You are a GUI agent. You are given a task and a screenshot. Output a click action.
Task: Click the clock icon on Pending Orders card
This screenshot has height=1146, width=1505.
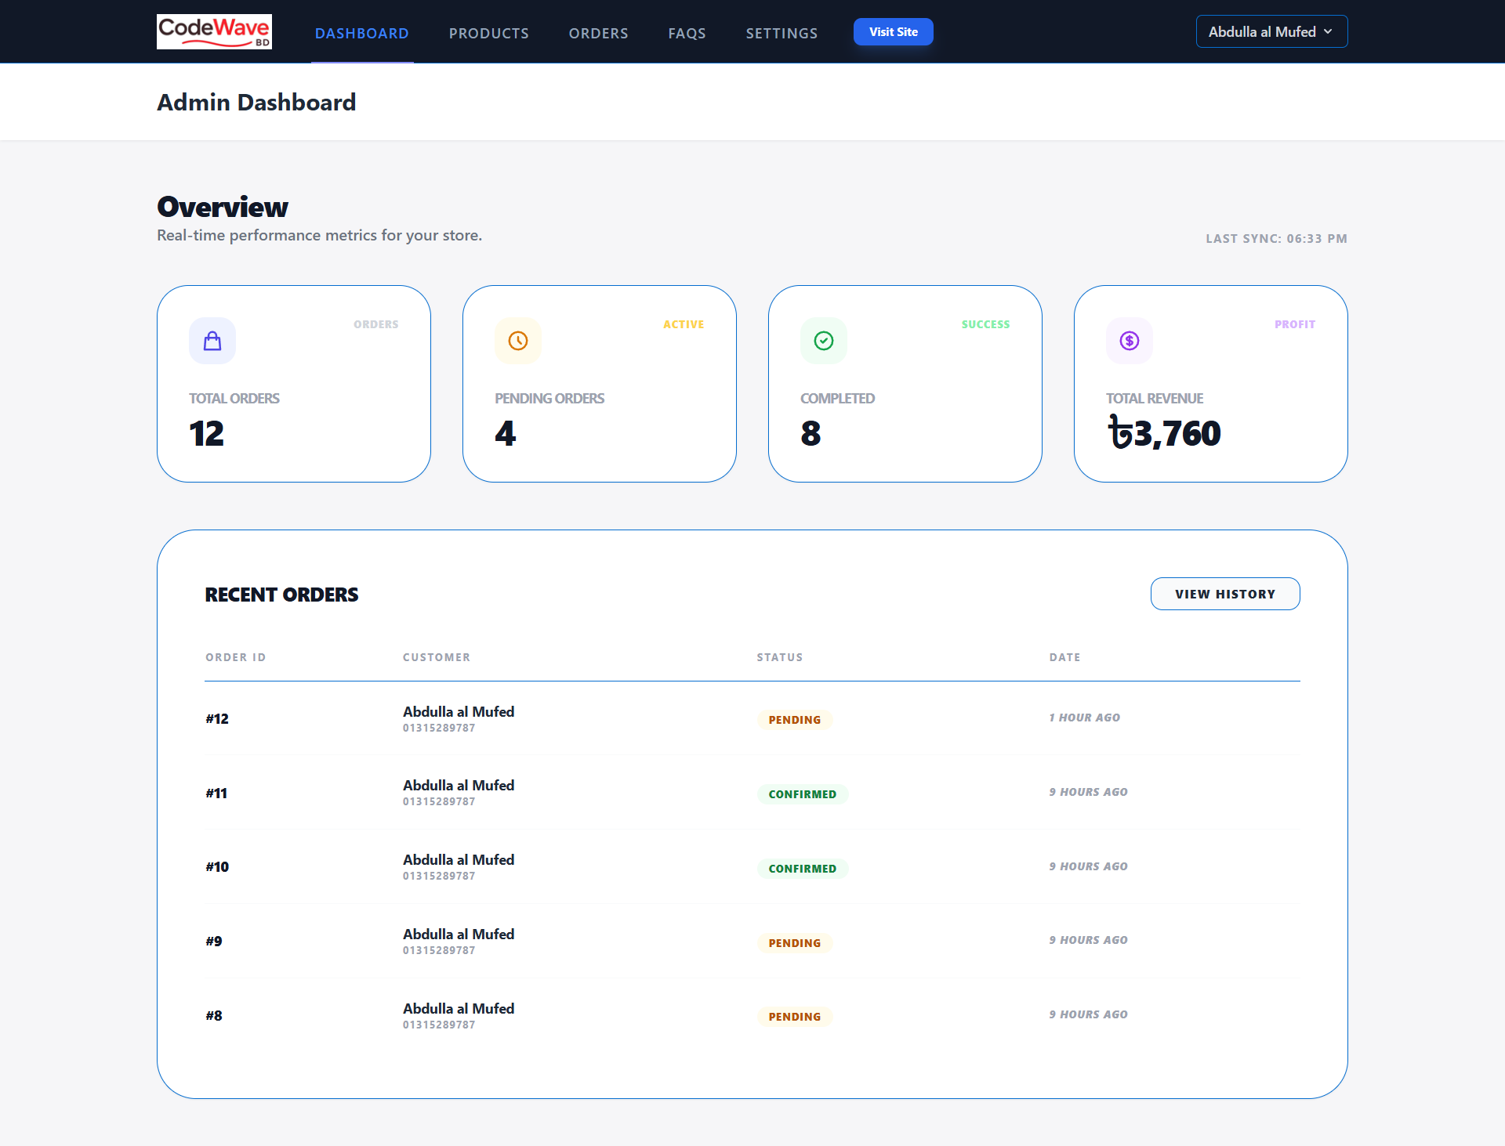tap(517, 340)
